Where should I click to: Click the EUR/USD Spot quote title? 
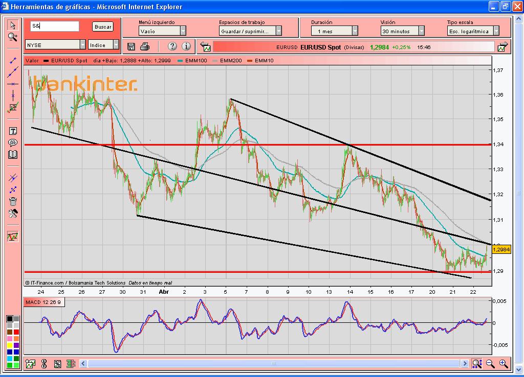320,48
